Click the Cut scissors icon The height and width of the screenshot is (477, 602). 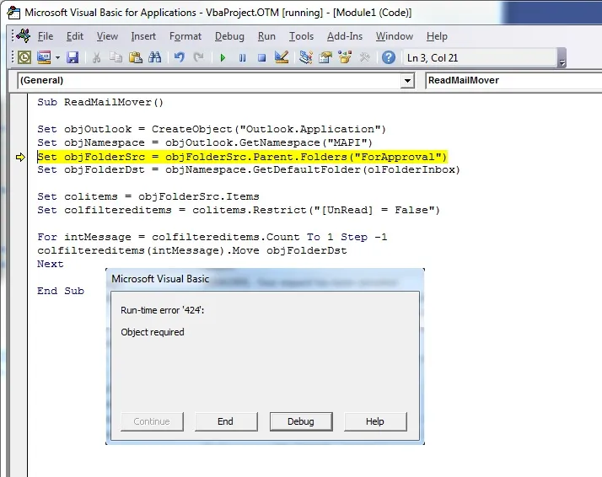coord(96,57)
